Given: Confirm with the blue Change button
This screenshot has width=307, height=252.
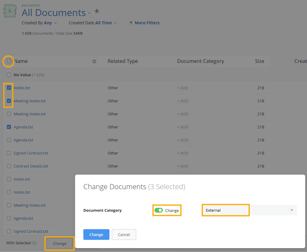Looking at the screenshot, I should (96, 234).
